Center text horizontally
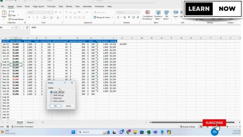The image size is (243, 137). 71,18
